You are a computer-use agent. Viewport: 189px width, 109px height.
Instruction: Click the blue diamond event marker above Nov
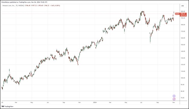pos(174,96)
